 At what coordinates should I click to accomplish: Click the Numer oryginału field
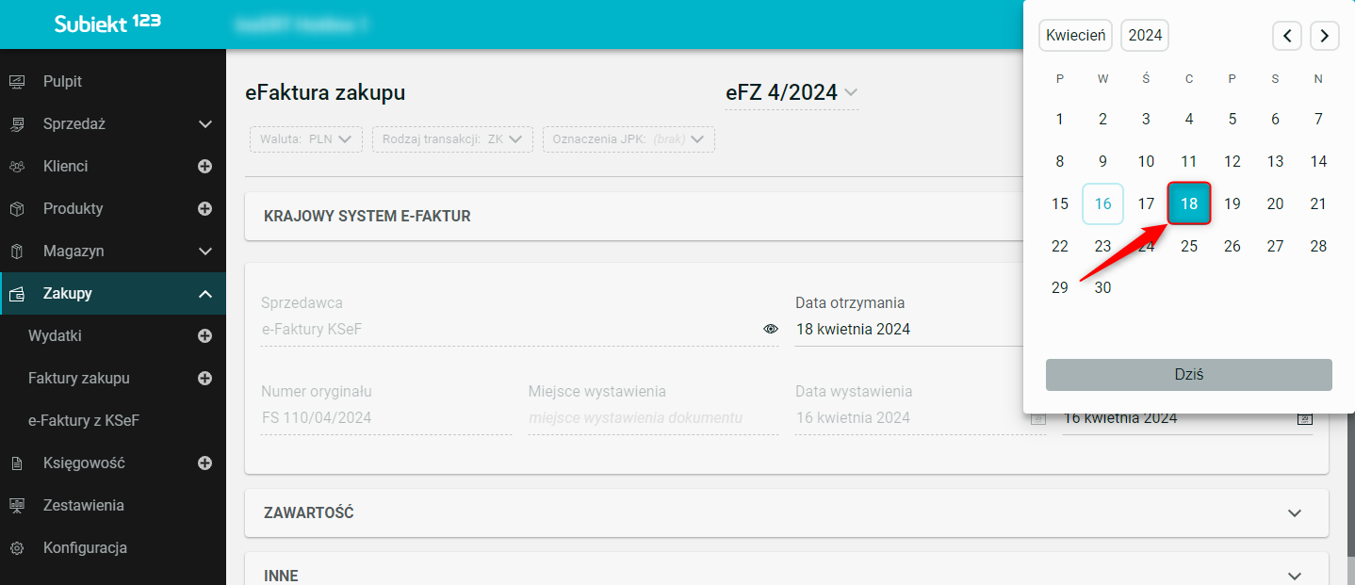386,418
